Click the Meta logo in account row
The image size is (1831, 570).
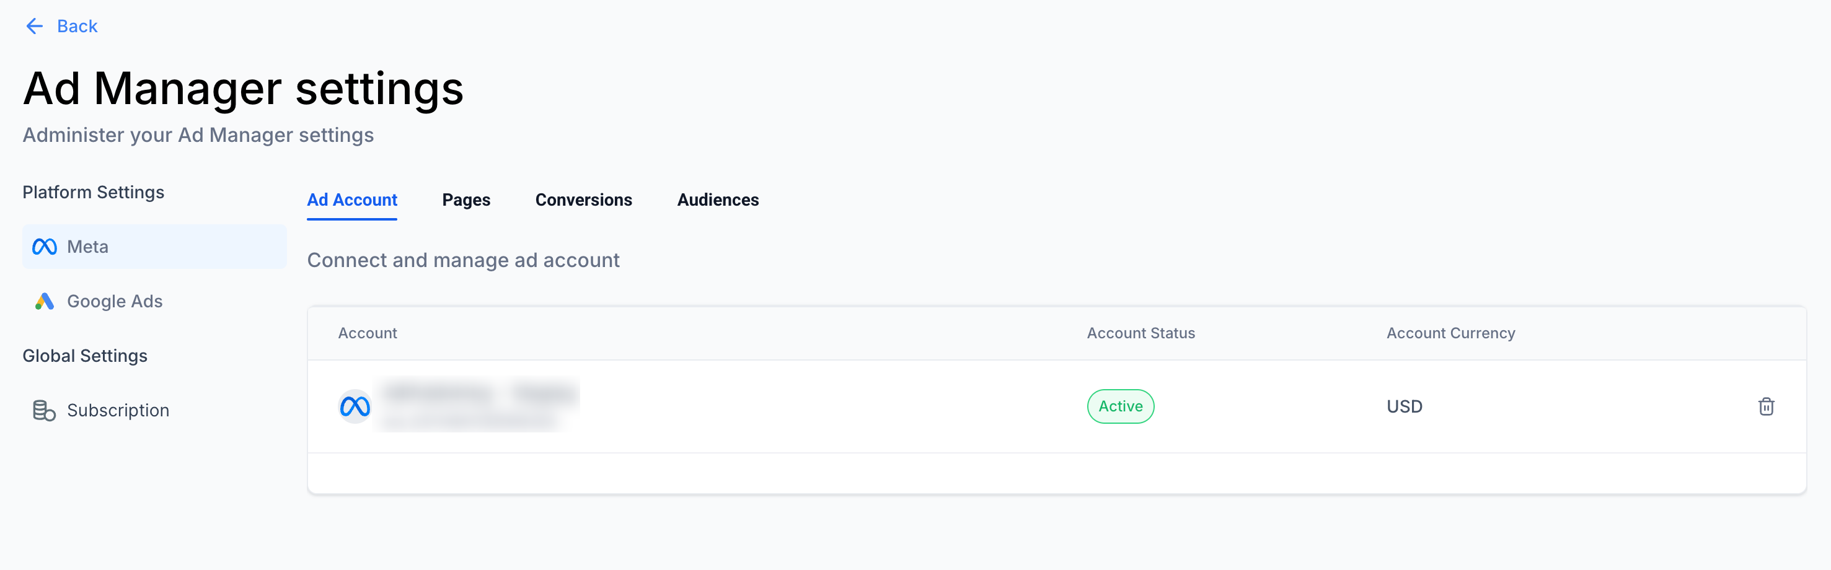355,406
